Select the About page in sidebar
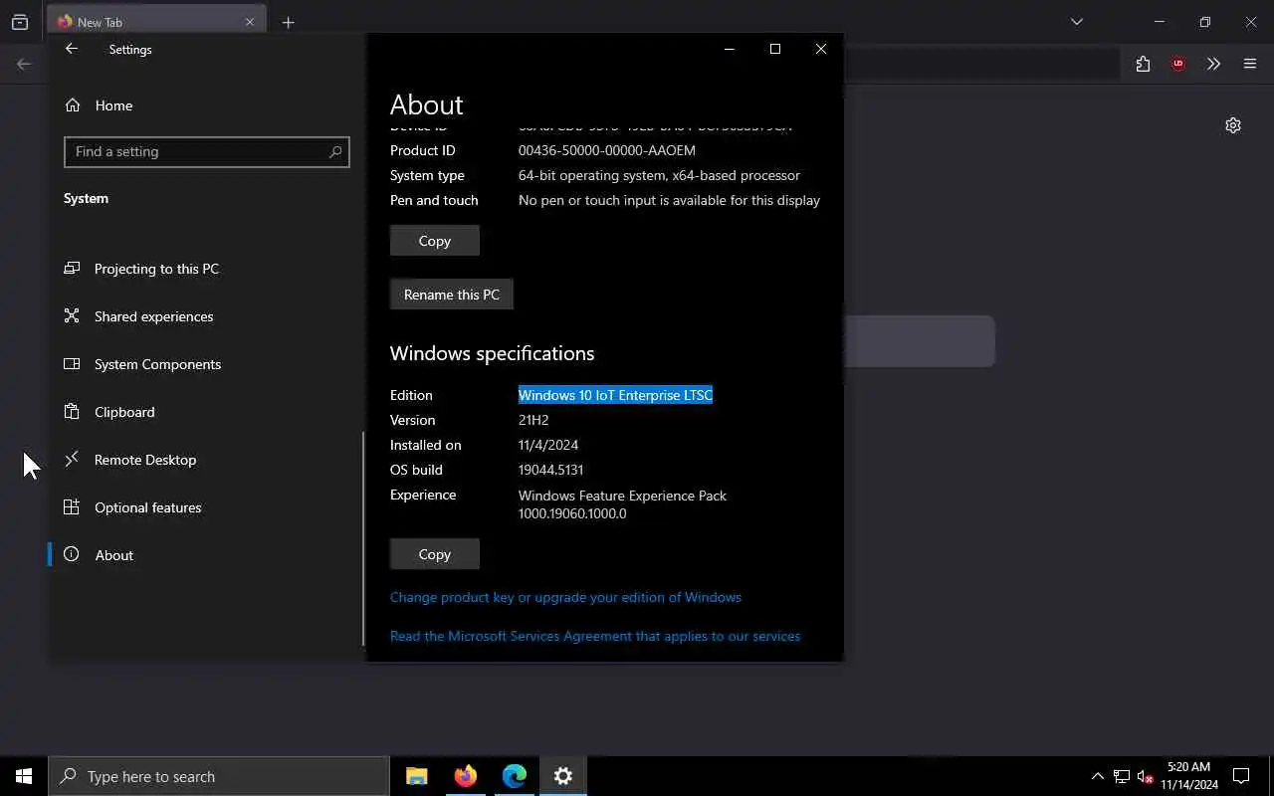 tap(113, 555)
